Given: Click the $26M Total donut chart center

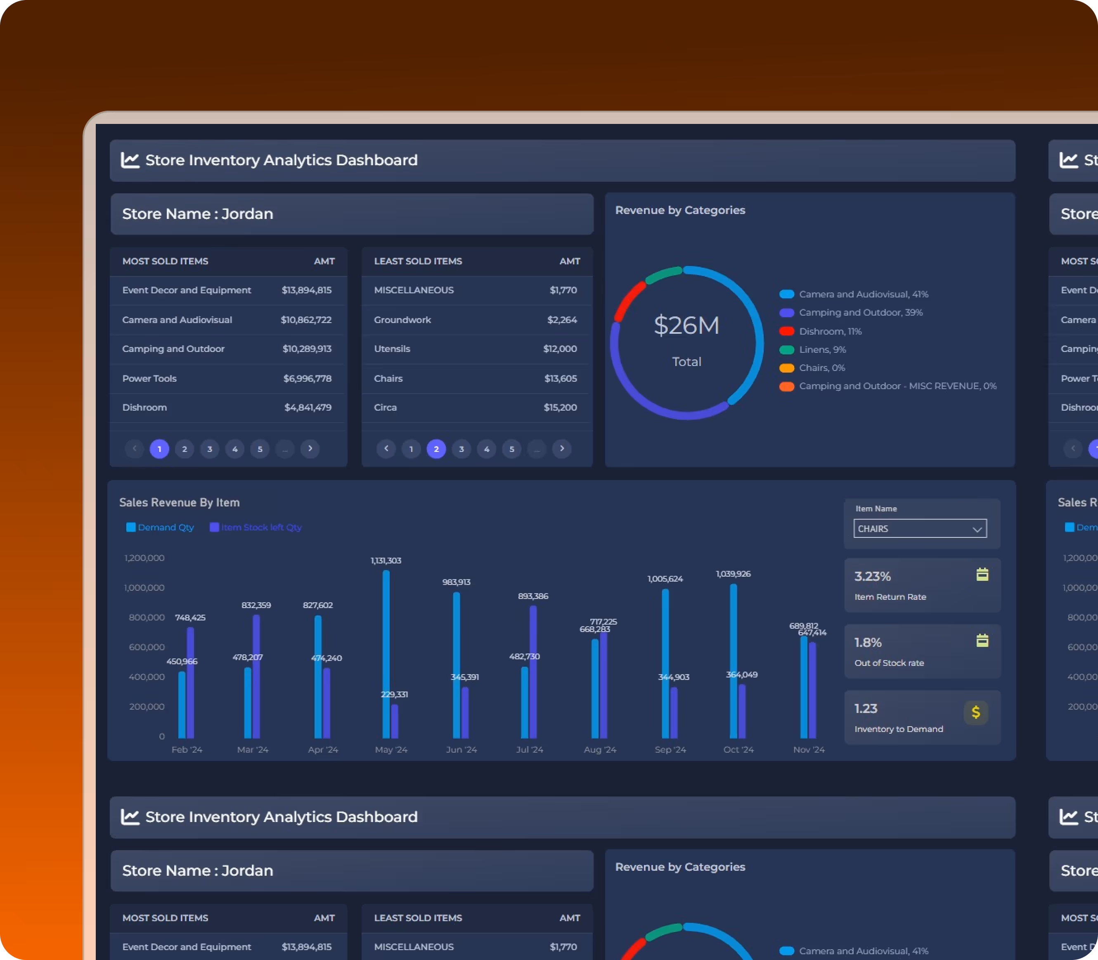Looking at the screenshot, I should [x=686, y=342].
